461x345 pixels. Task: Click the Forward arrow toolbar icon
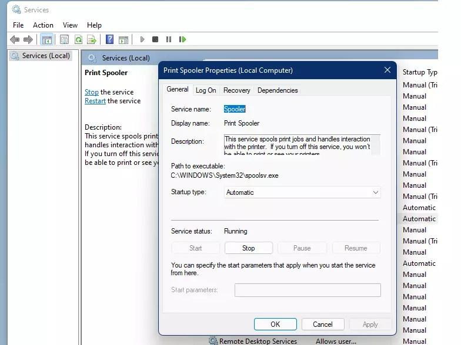point(28,39)
